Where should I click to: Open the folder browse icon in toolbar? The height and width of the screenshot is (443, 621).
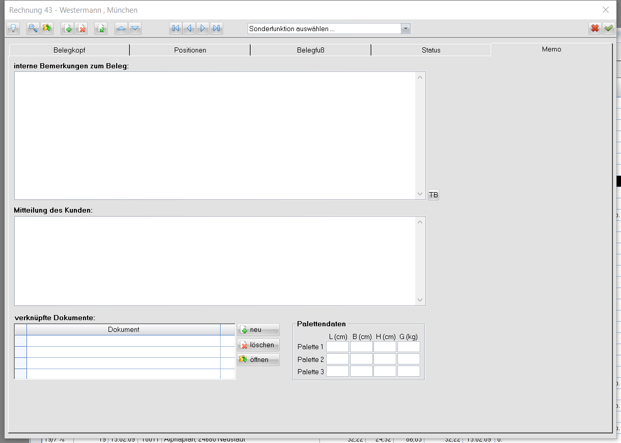coord(47,29)
